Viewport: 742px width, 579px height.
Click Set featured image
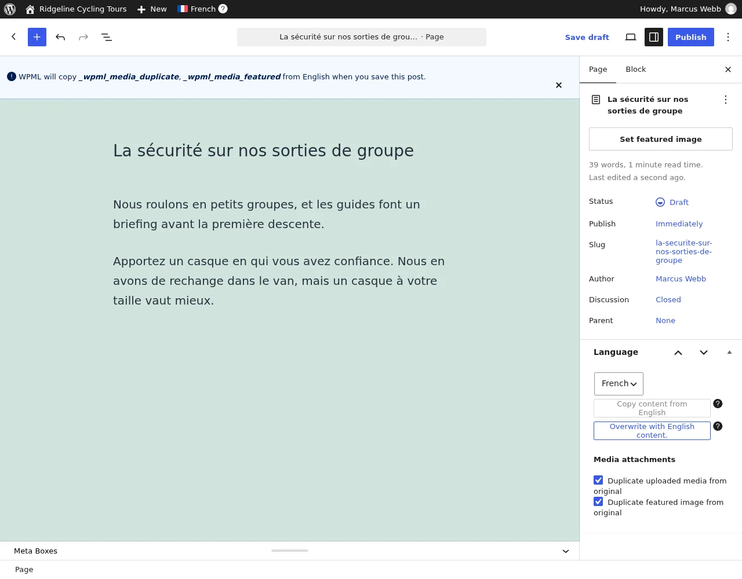pos(661,139)
